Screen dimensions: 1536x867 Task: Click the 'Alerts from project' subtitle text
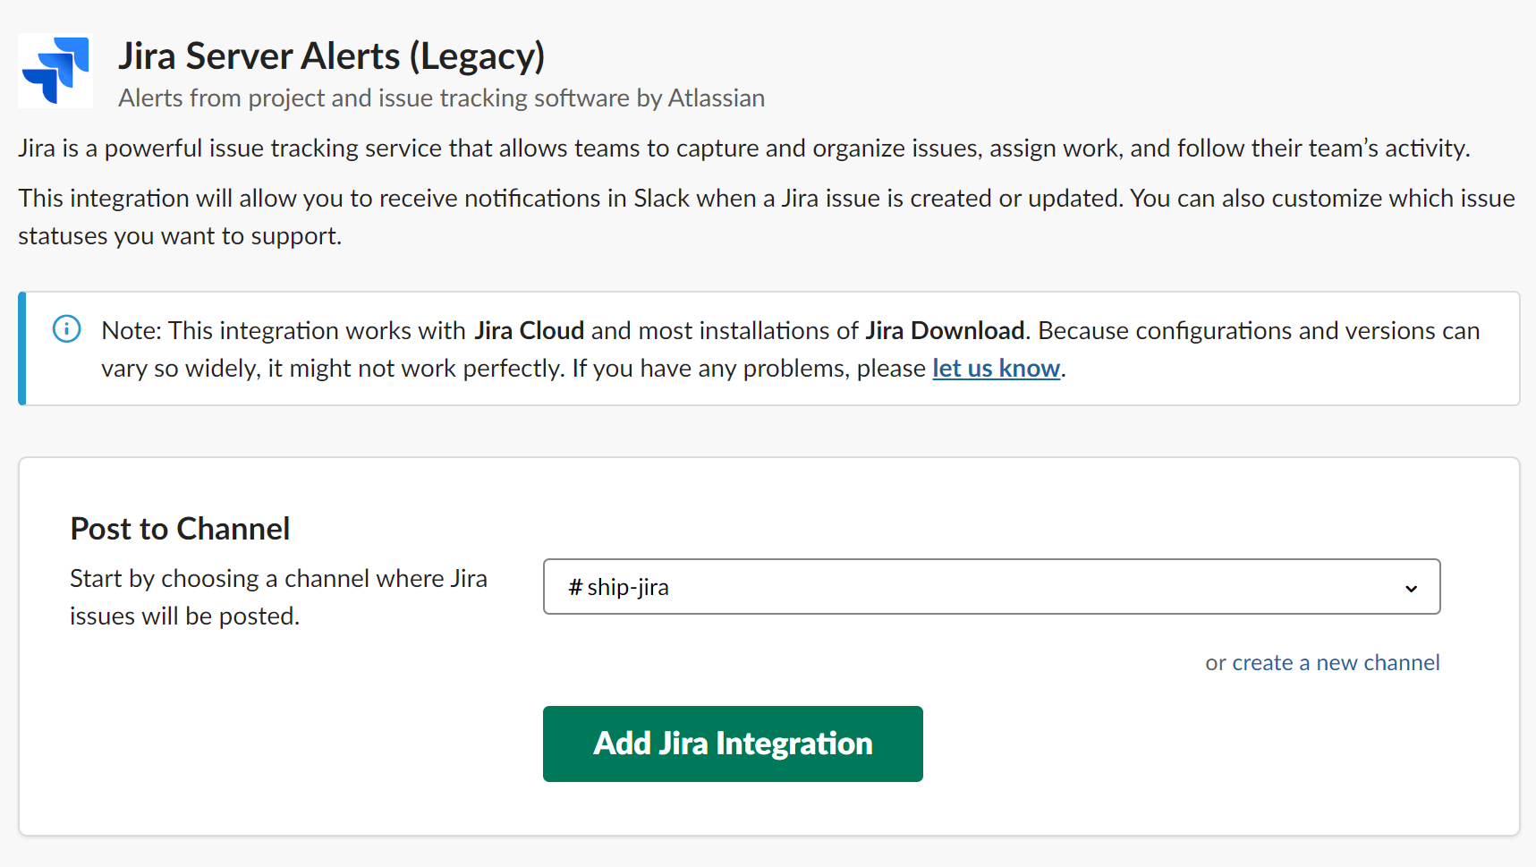(x=441, y=98)
